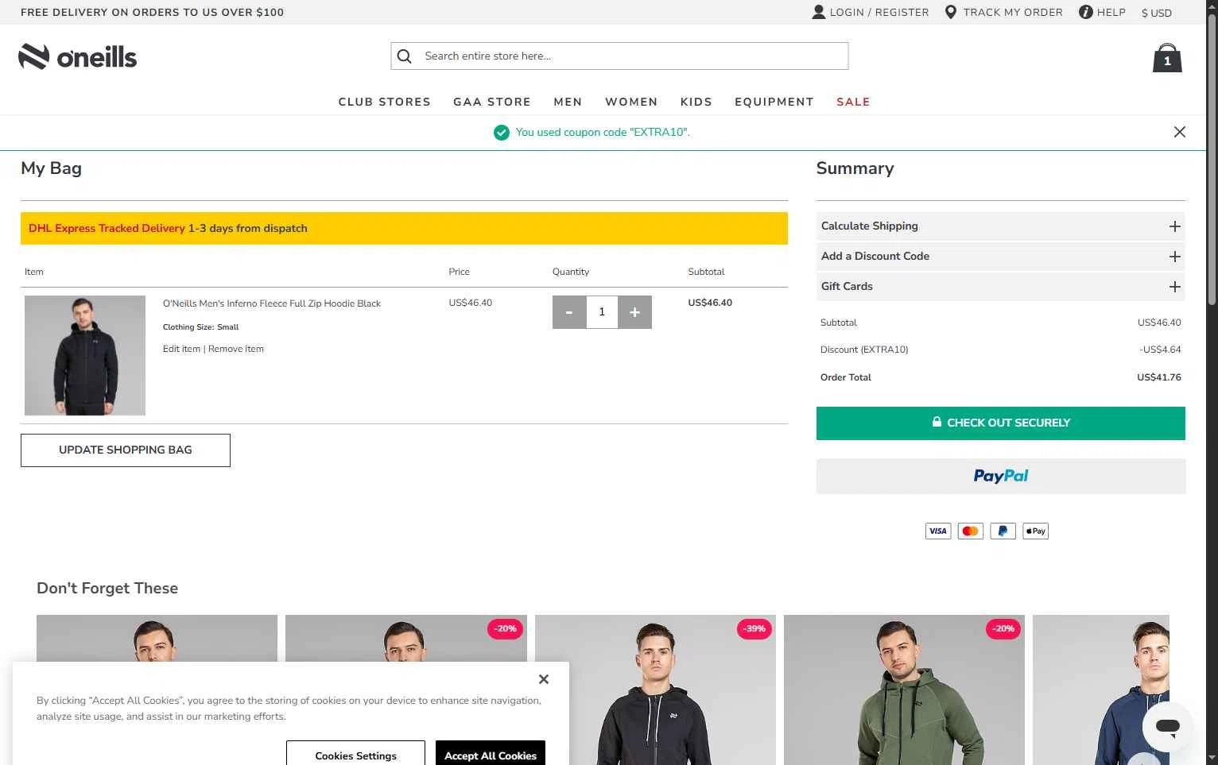
Task: Expand Gift Cards section
Action: (x=1000, y=287)
